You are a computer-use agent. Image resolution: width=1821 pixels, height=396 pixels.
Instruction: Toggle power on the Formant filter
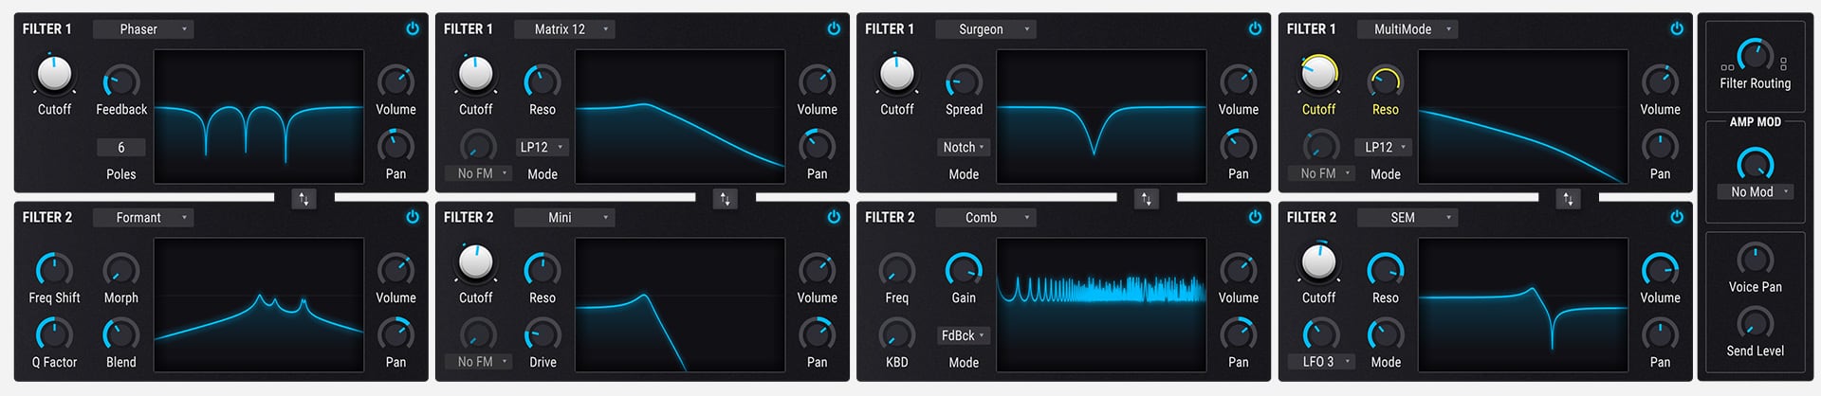413,217
